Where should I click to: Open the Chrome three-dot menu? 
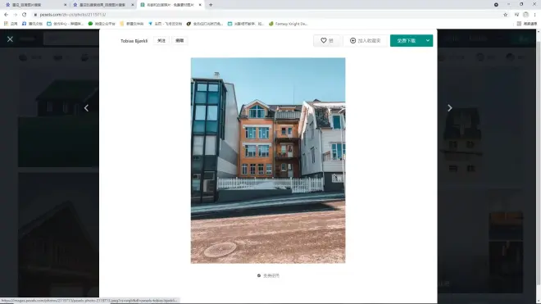534,15
